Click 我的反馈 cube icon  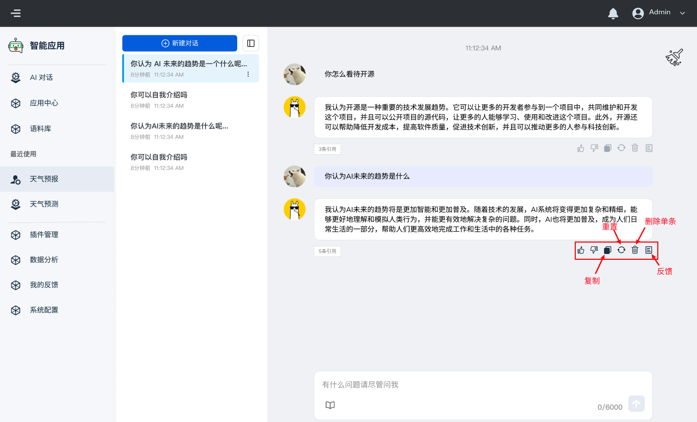(x=16, y=285)
